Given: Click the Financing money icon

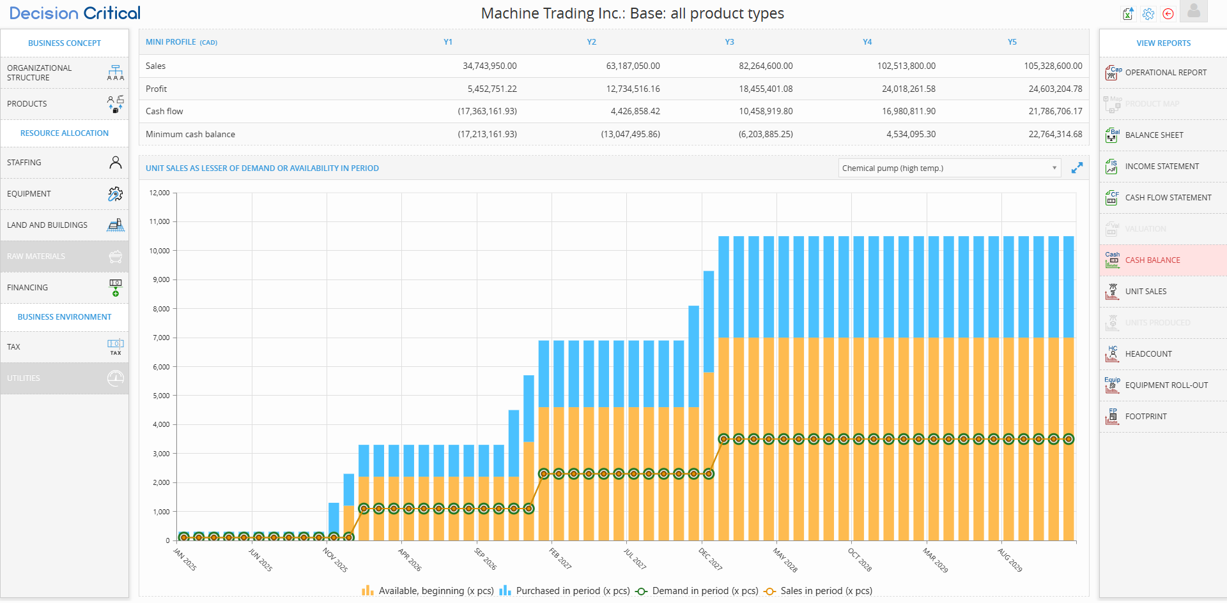Looking at the screenshot, I should pos(116,288).
